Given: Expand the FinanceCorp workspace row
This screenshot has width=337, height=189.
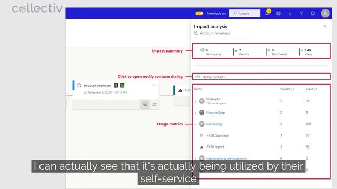Looking at the screenshot, I should tap(195, 113).
